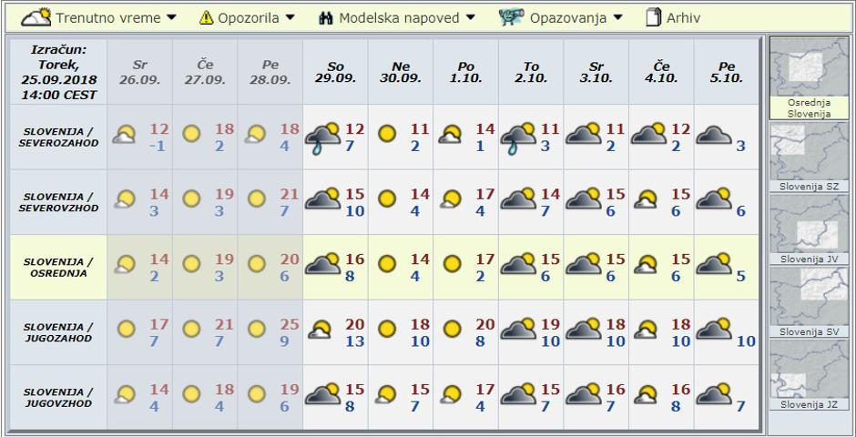Click Jugozahod weather icon for So 29.09.

(322, 330)
